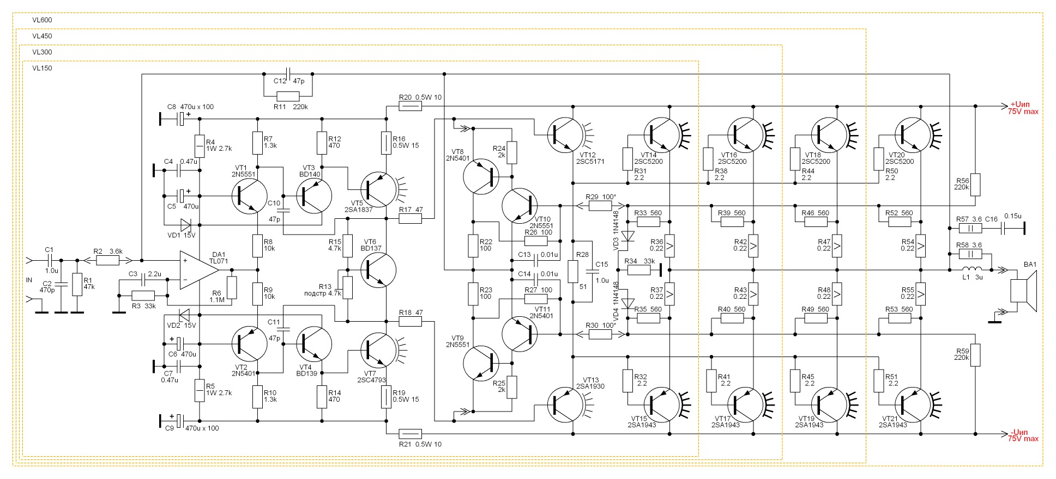
Task: Select the C12 47p capacitor
Action: (x=288, y=74)
